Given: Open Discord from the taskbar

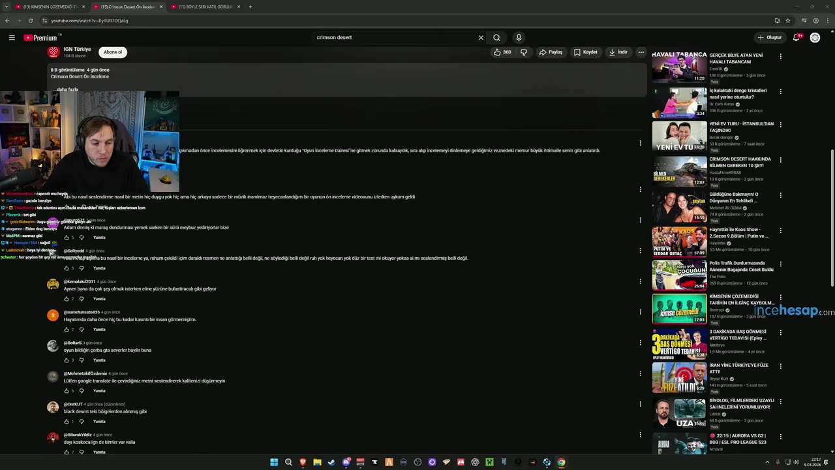Looking at the screenshot, I should click(x=346, y=462).
